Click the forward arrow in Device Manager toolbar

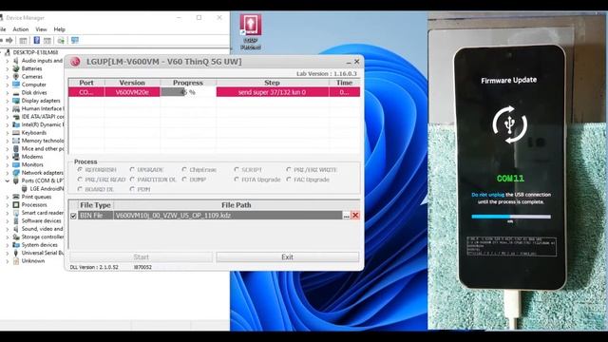(9, 40)
